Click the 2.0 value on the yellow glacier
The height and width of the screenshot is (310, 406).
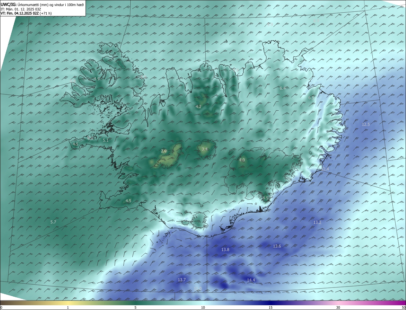[164, 151]
